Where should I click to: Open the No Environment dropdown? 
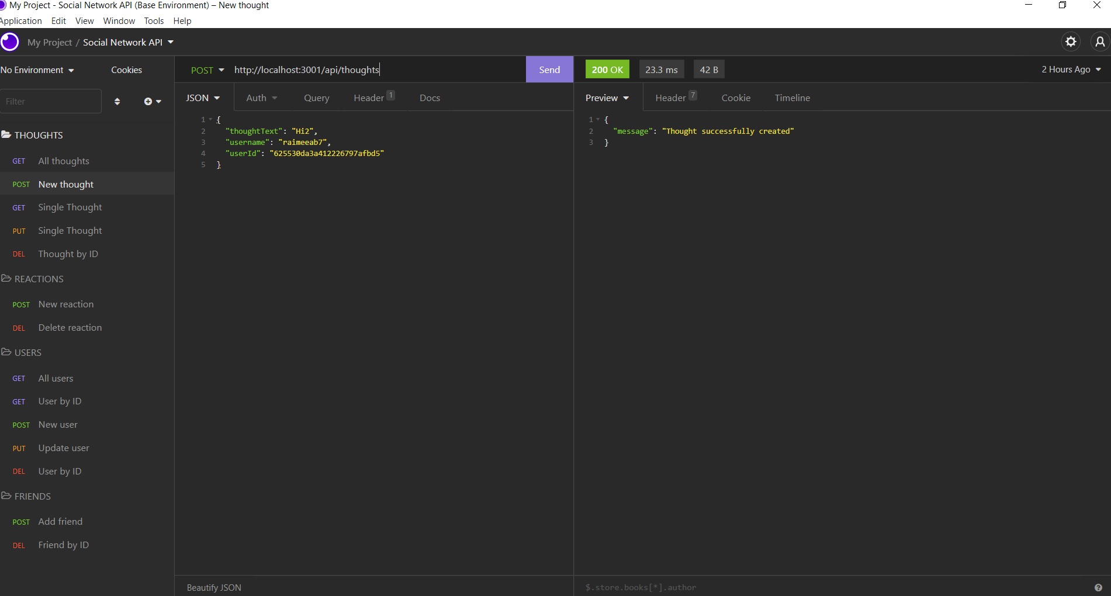(37, 70)
